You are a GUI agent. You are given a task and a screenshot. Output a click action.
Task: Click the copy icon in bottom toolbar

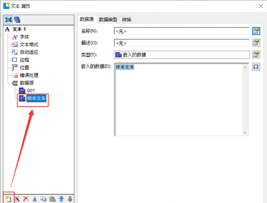click(x=43, y=199)
